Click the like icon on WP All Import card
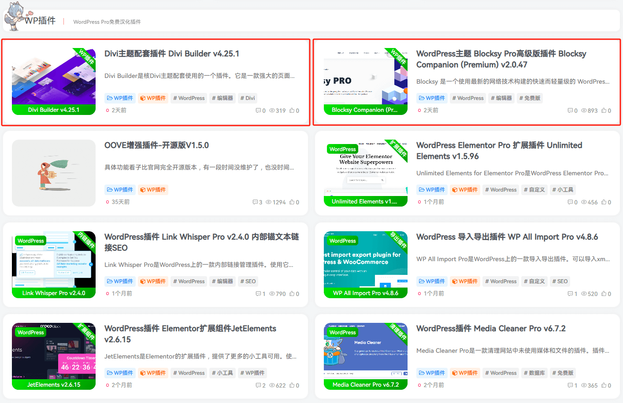The width and height of the screenshot is (623, 403). pyautogui.click(x=604, y=294)
